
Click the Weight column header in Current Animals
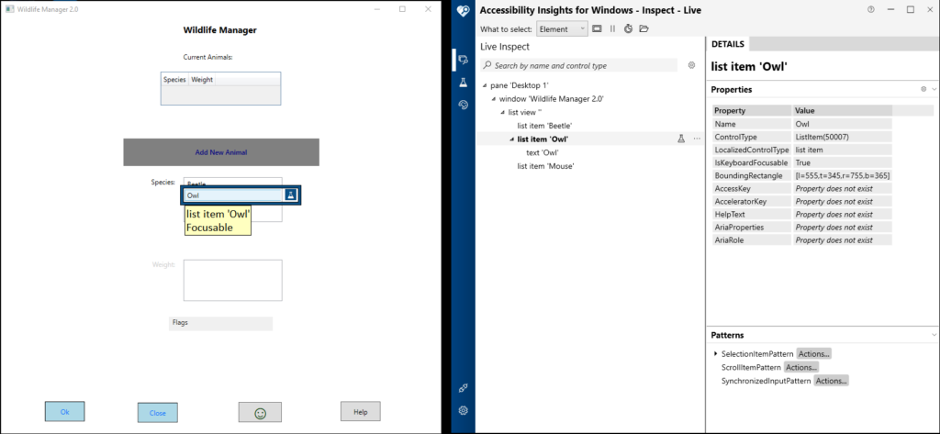(x=202, y=79)
